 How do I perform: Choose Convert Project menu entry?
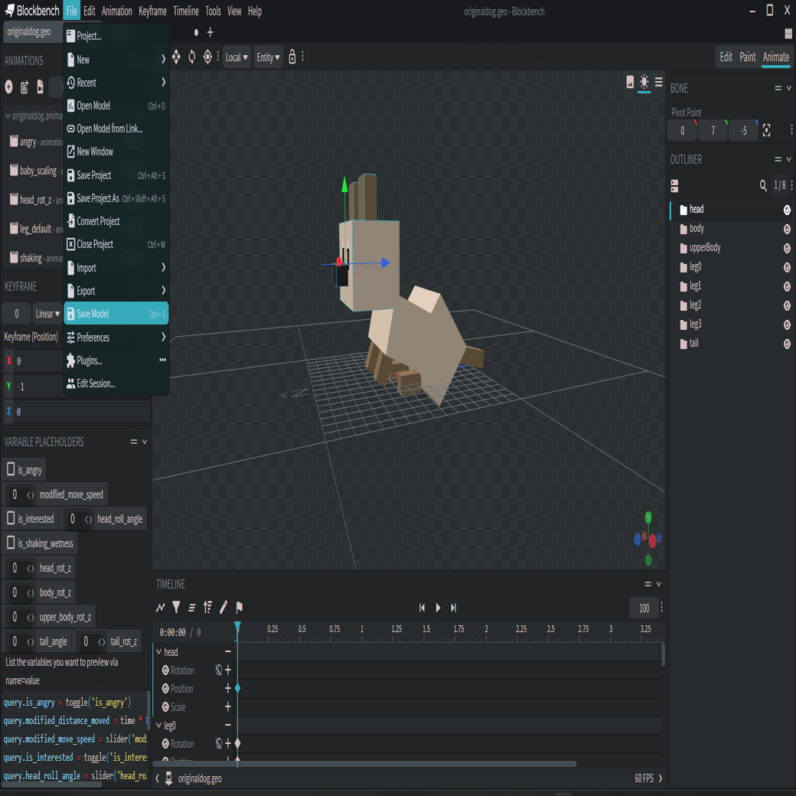coord(116,221)
